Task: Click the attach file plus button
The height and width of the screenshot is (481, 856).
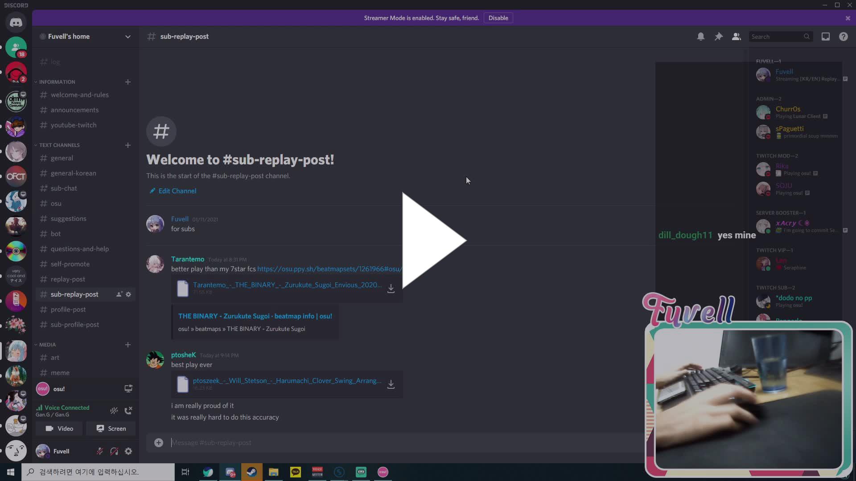Action: coord(158,442)
